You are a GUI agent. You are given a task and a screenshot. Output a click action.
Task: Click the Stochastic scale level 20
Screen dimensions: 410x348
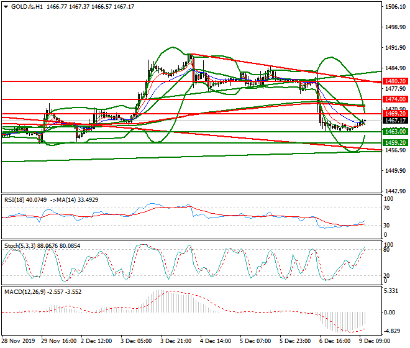[x=386, y=276]
